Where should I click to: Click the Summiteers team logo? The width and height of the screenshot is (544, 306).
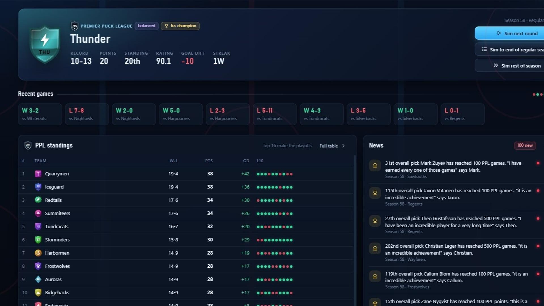38,213
